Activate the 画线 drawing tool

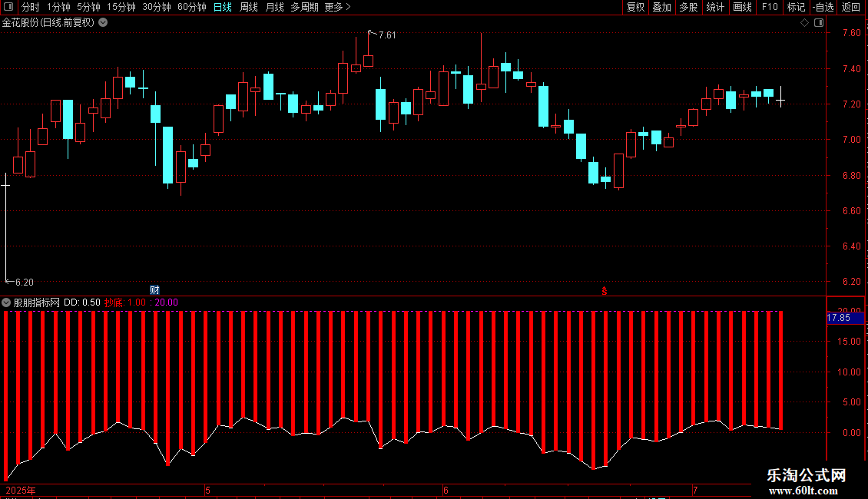tap(742, 7)
